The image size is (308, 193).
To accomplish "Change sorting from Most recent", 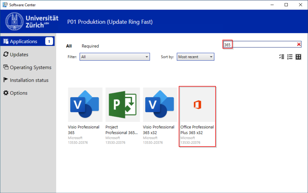I will [195, 57].
